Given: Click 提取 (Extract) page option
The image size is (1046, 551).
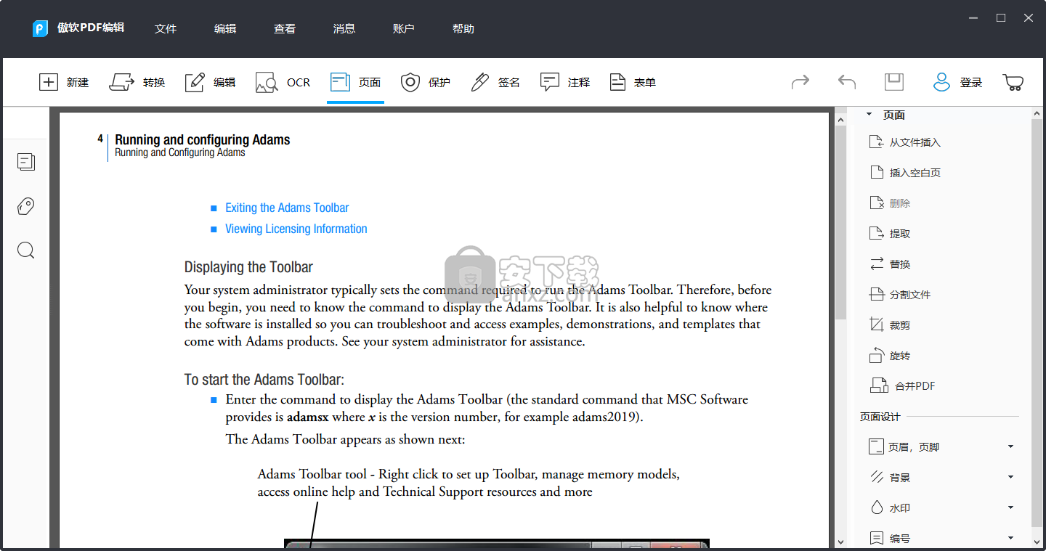Looking at the screenshot, I should point(891,234).
